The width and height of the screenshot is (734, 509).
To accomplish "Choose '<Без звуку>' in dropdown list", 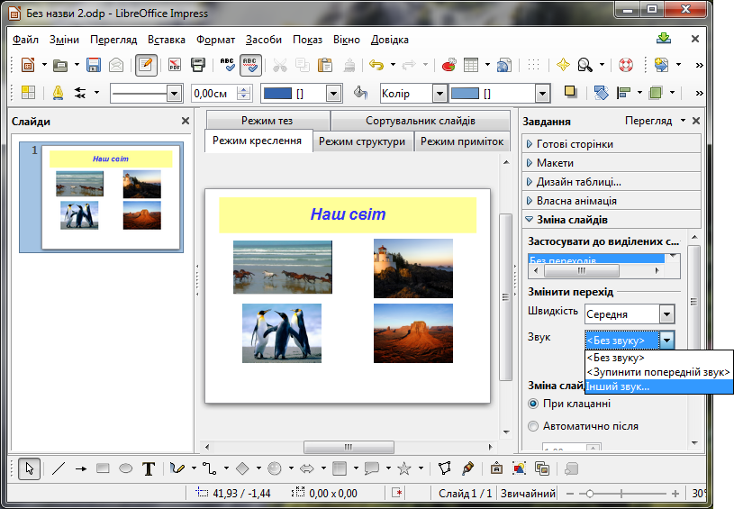I will [659, 358].
